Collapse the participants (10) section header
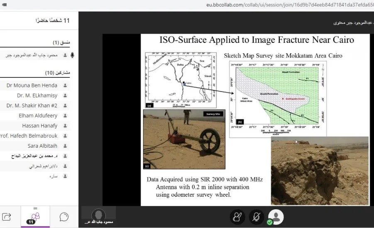Viewport: 374px width, 228px height. pos(57,72)
